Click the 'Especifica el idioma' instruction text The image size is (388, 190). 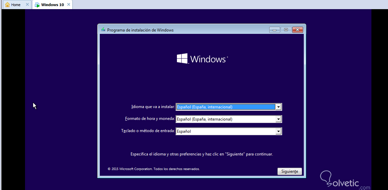click(202, 154)
